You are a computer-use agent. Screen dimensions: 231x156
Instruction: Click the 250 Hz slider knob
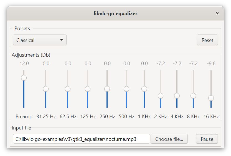tap(107, 89)
